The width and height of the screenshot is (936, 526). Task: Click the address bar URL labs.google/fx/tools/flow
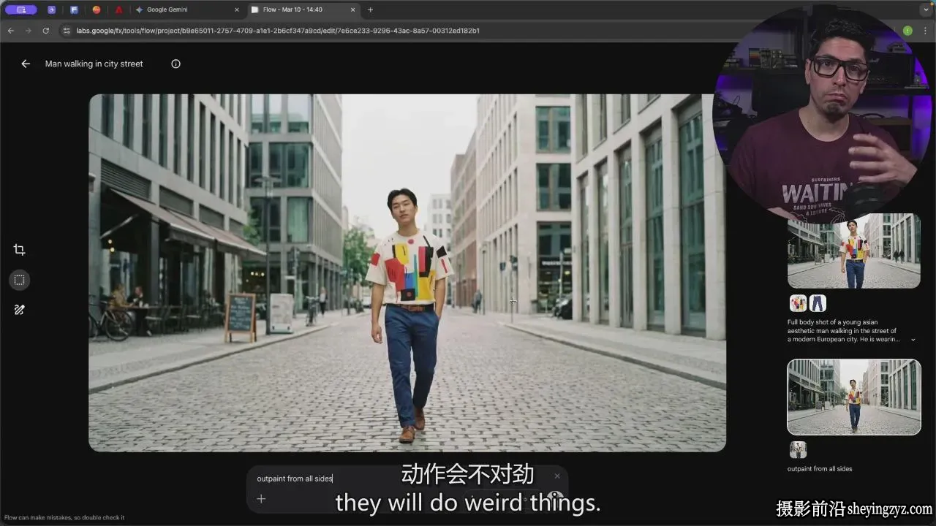[x=278, y=31]
